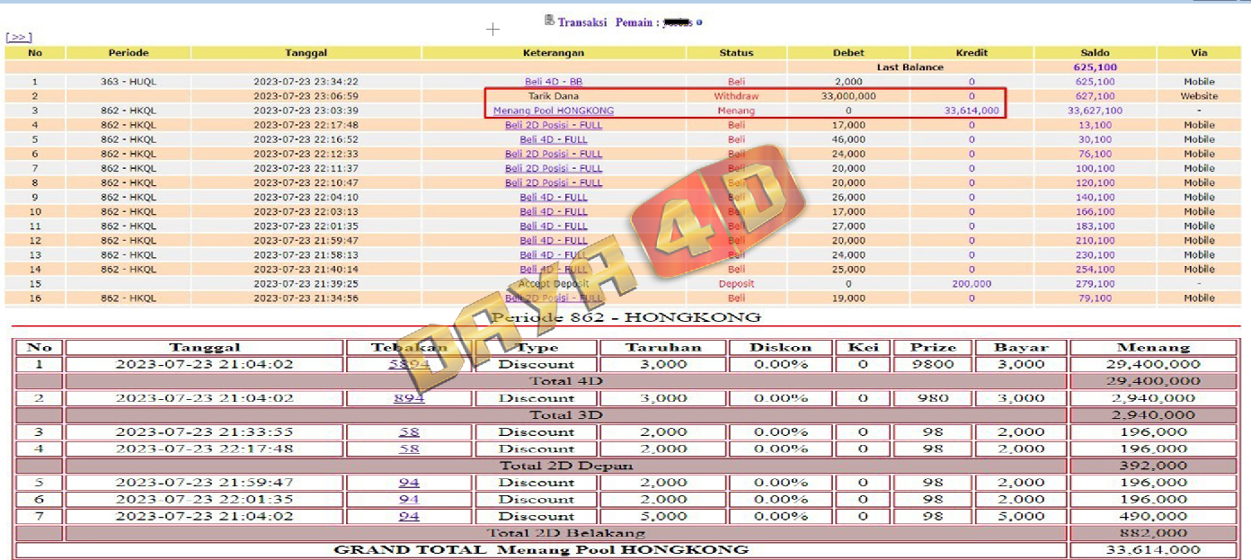
Task: Click the 200,000 deposit Kredit value
Action: [971, 283]
